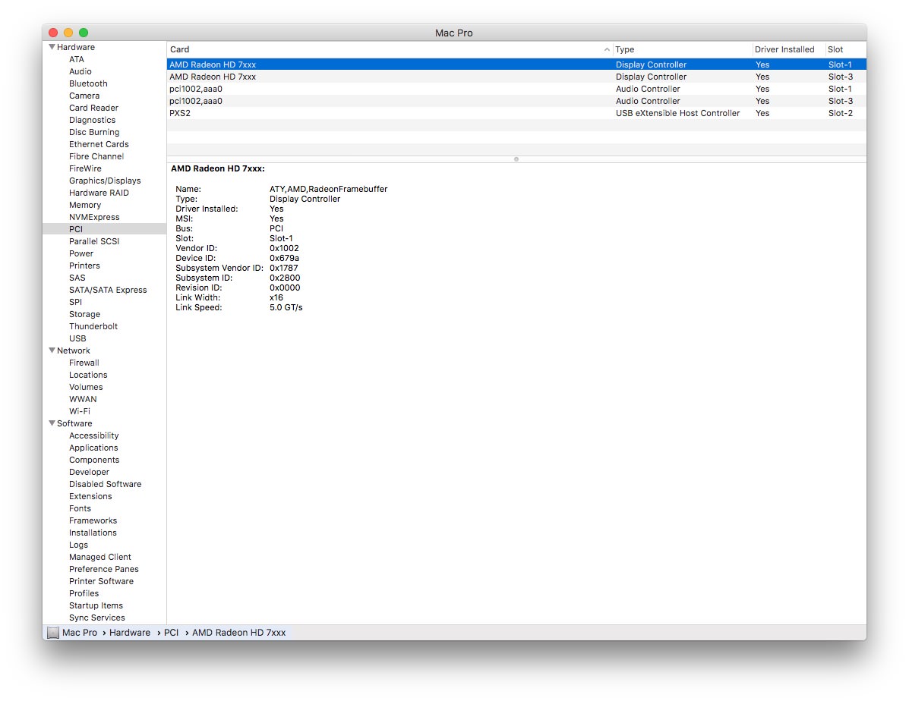
Task: Click the Card column header
Action: 389,49
